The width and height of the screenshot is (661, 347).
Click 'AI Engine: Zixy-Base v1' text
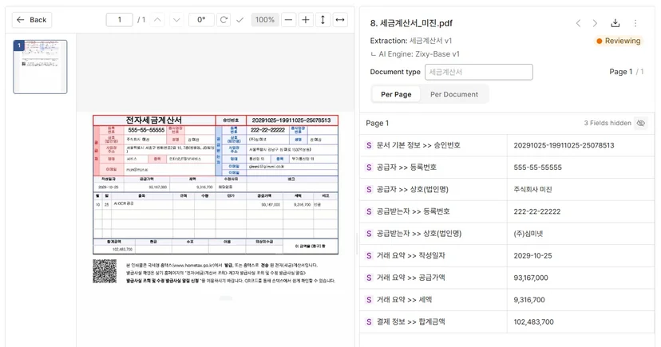click(419, 54)
